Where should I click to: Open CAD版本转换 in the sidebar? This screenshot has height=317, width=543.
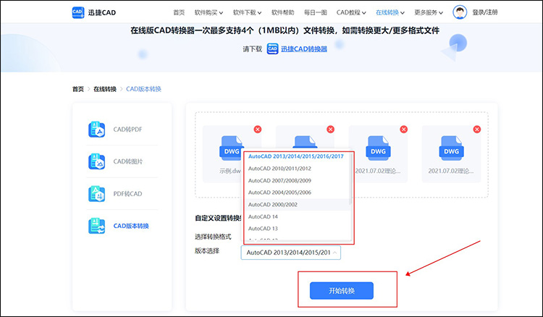[x=131, y=226]
